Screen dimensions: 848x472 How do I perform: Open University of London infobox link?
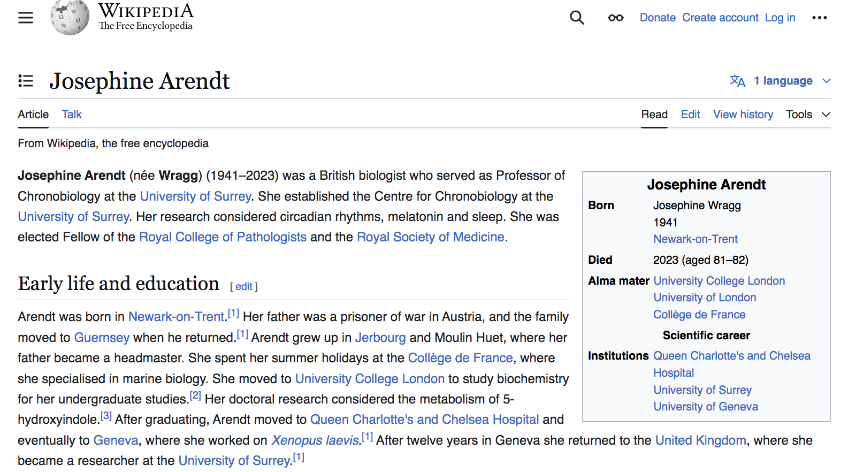pyautogui.click(x=705, y=298)
